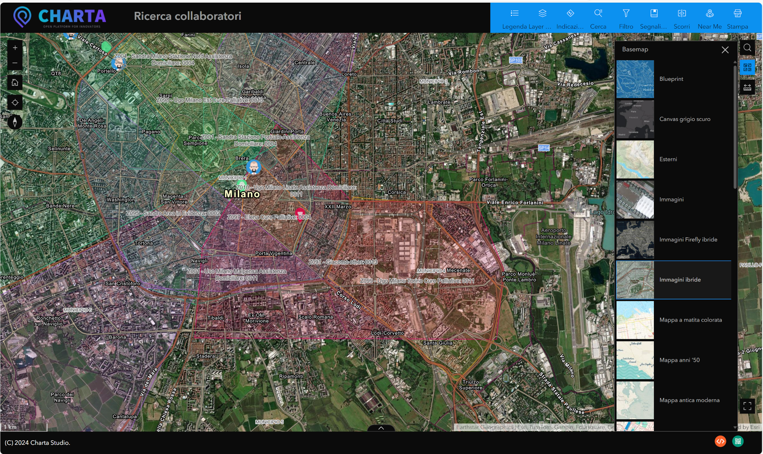Click the Z010 Ugo Milano Linate label
This screenshot has height=454, width=763.
tap(296, 191)
